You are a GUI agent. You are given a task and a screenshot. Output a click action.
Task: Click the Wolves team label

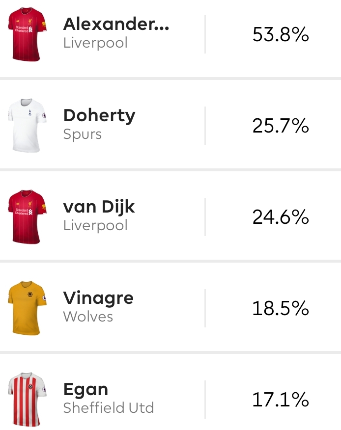pos(88,317)
